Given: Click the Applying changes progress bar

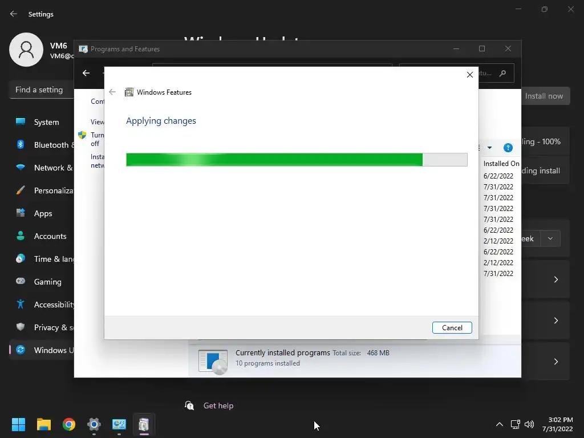Looking at the screenshot, I should click(x=297, y=160).
